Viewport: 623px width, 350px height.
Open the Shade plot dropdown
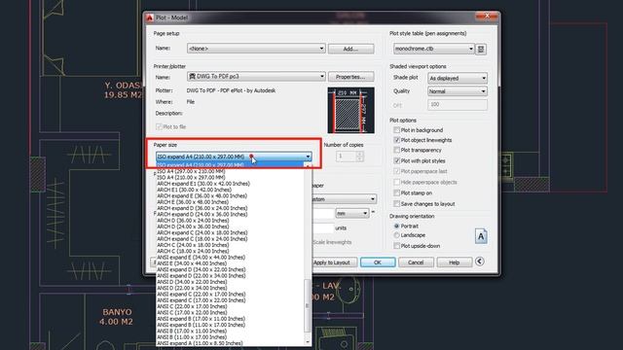tap(458, 78)
